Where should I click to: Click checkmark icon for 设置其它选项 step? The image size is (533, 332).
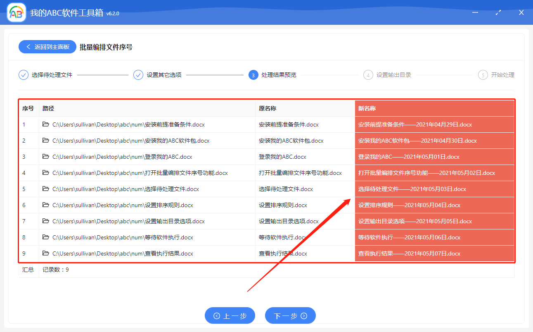coord(138,75)
